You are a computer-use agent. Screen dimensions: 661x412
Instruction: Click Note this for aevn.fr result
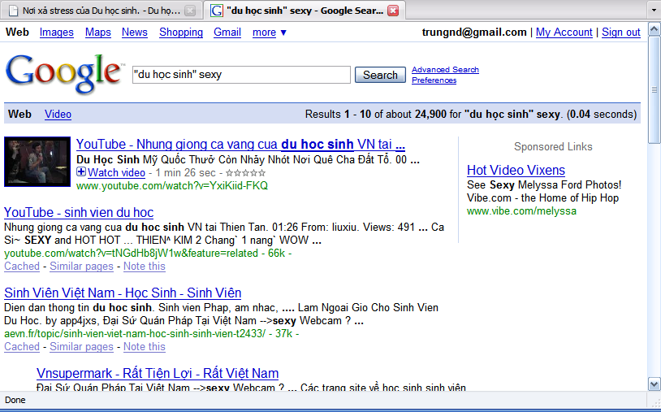(145, 347)
